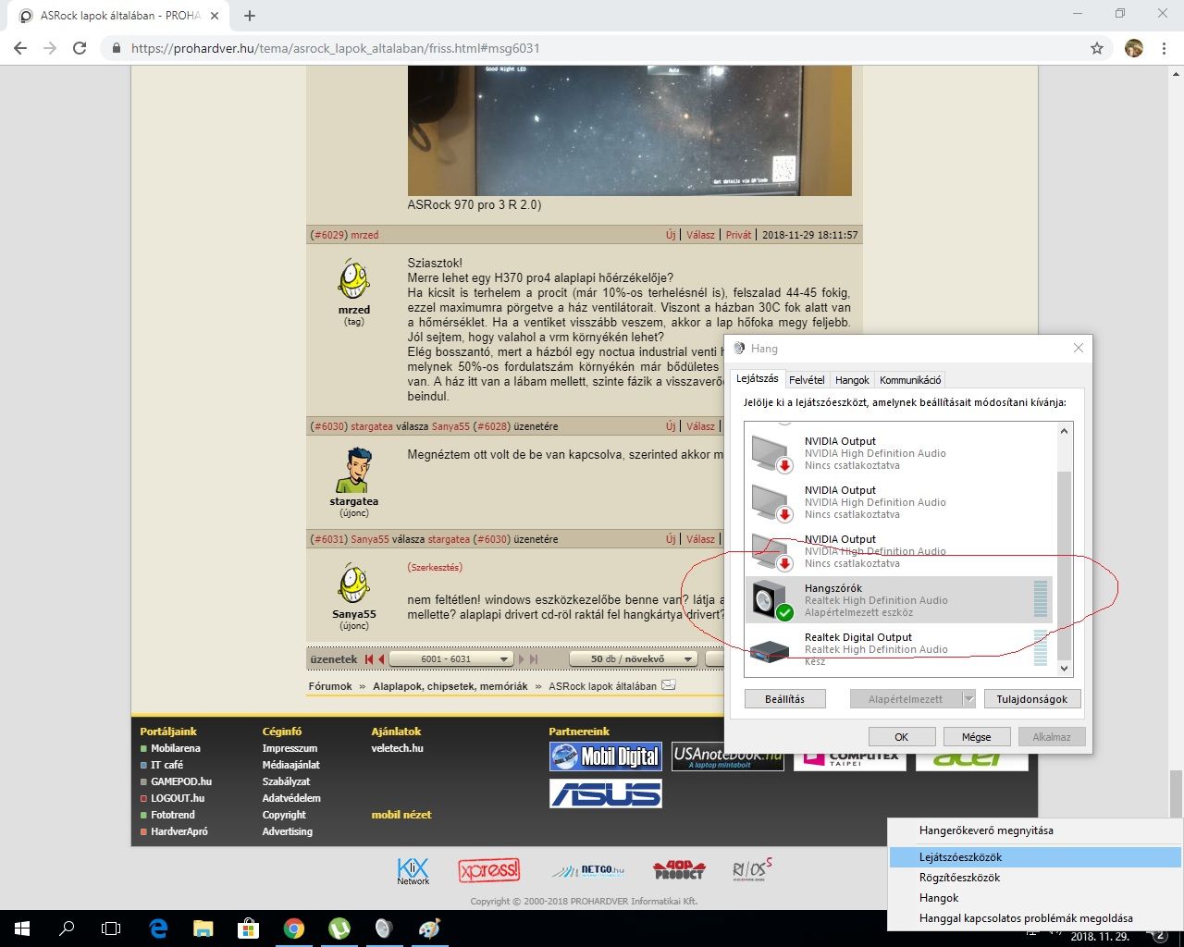Switch to Paint on the taskbar
This screenshot has height=947, width=1184.
tap(429, 929)
